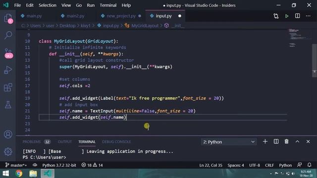The height and width of the screenshot is (178, 317).
Task: Open the Accounts menu icon
Action: 8,134
